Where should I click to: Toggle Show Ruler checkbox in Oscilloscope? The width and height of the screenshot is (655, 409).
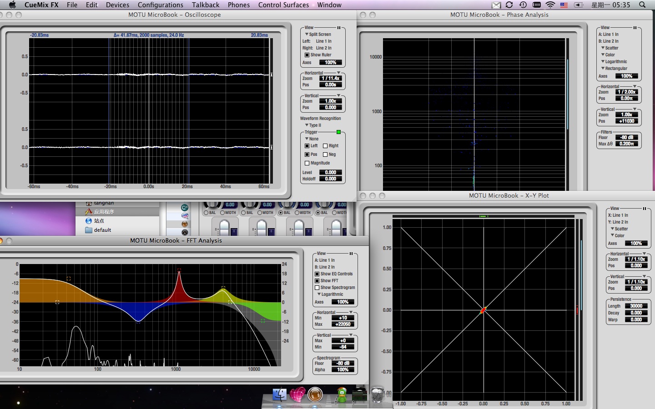[307, 55]
